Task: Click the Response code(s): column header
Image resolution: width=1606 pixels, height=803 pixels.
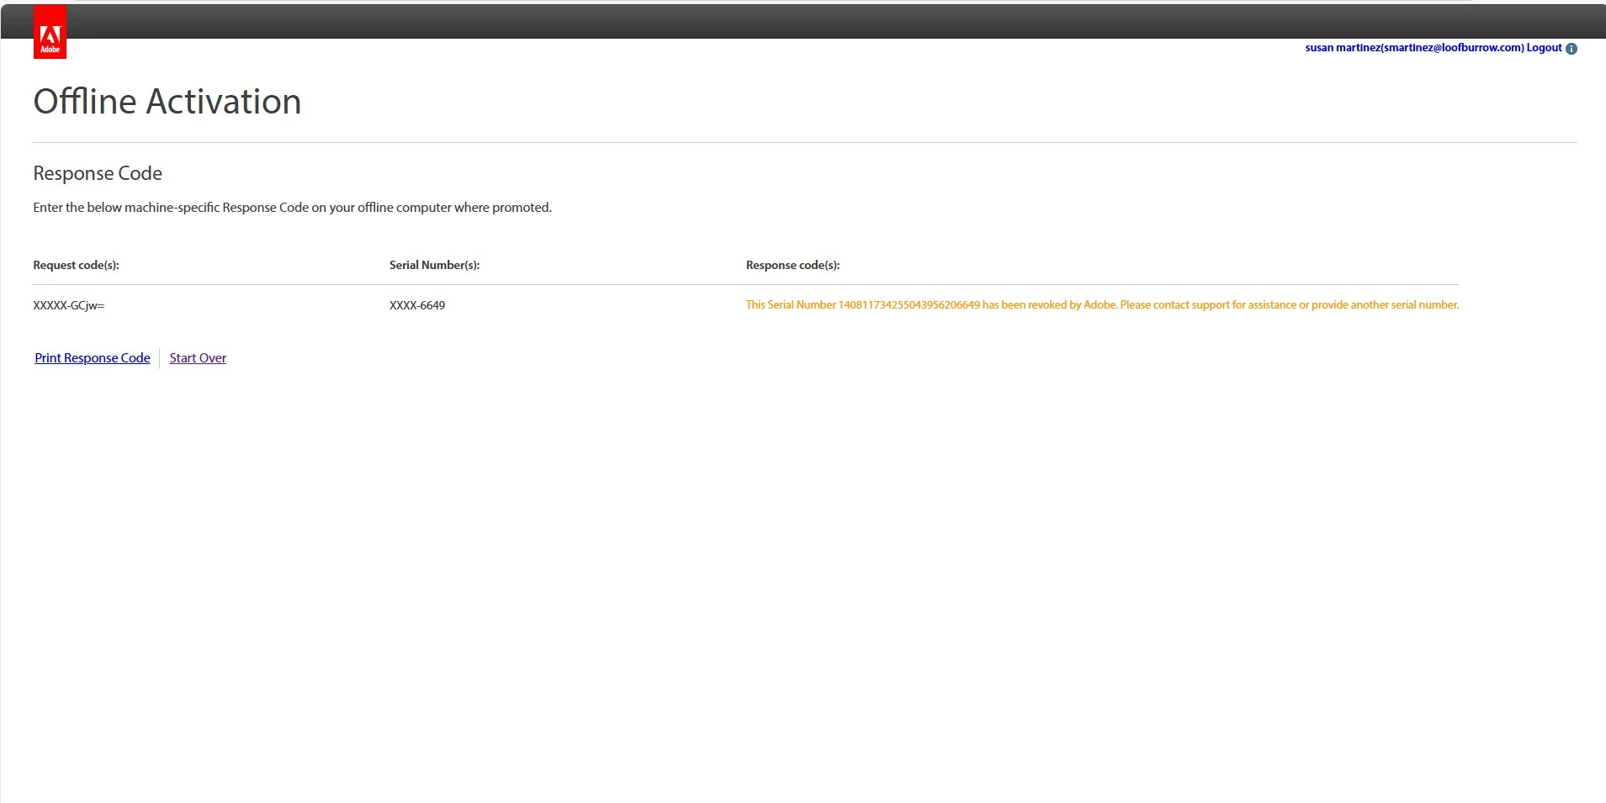Action: pos(792,266)
